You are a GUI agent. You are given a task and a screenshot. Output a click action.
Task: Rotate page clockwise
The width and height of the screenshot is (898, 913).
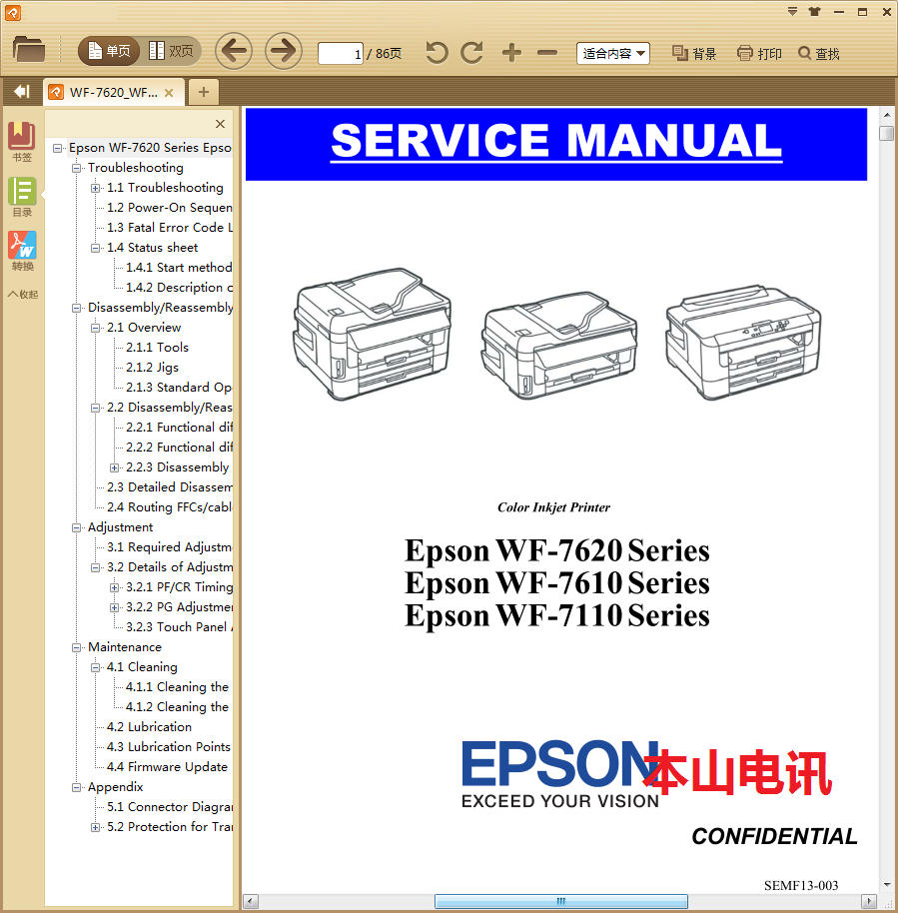pos(472,53)
